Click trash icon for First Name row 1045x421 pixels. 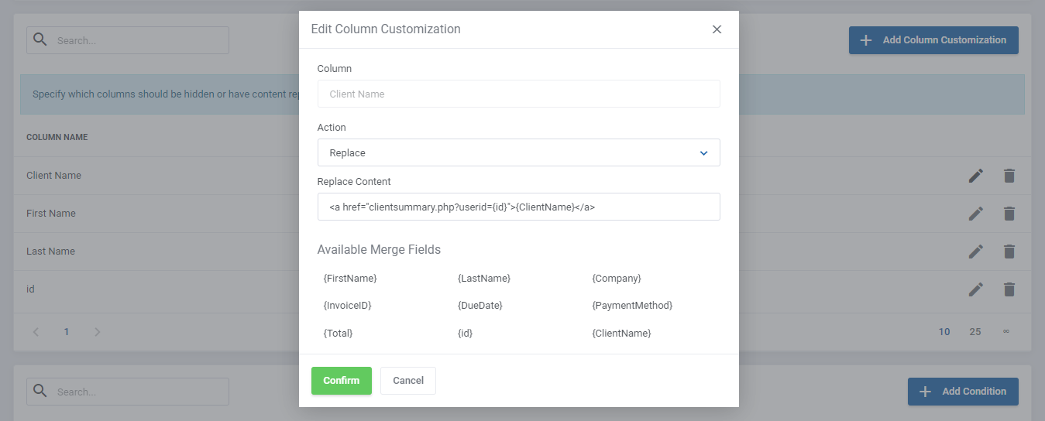(1009, 214)
